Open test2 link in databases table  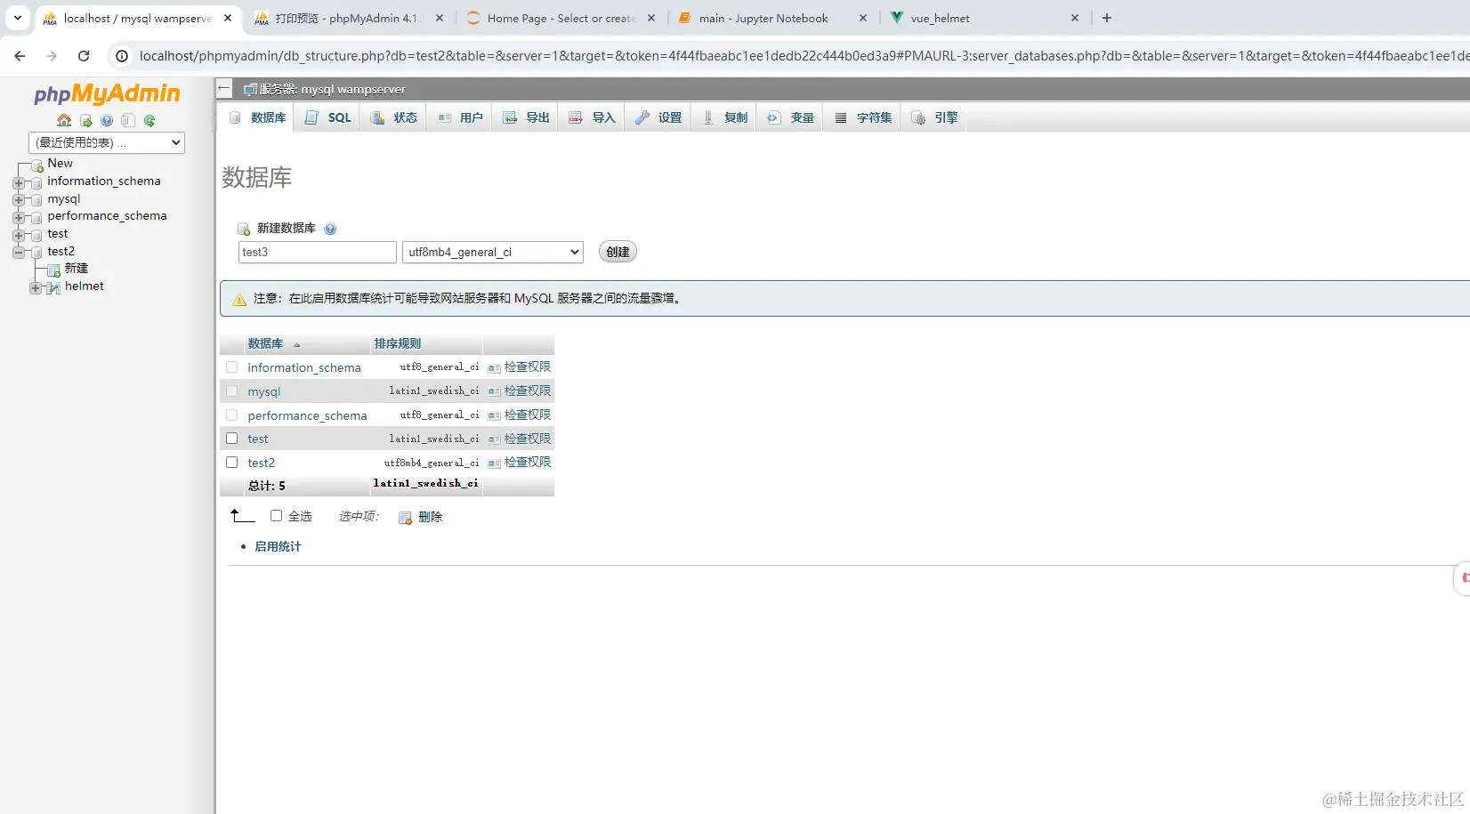tap(262, 463)
